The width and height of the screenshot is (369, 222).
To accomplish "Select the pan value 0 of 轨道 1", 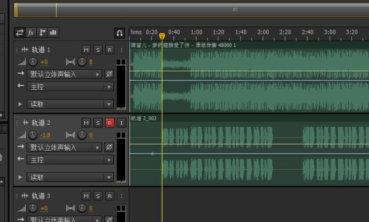I will point(91,62).
